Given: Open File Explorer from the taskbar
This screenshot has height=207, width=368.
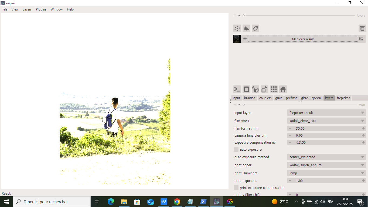Looking at the screenshot, I should [124, 202].
